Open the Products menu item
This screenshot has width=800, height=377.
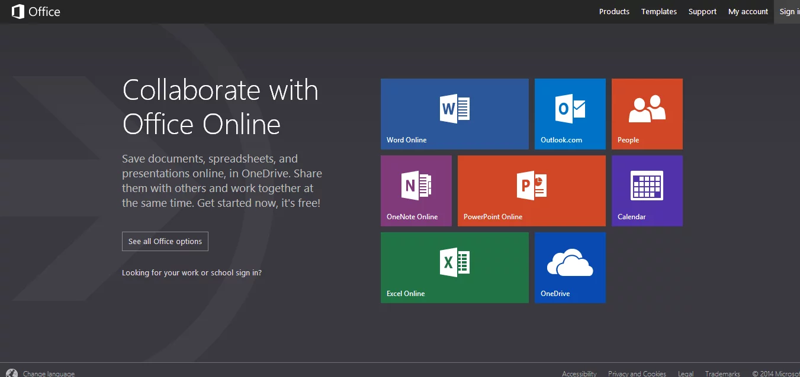point(613,11)
